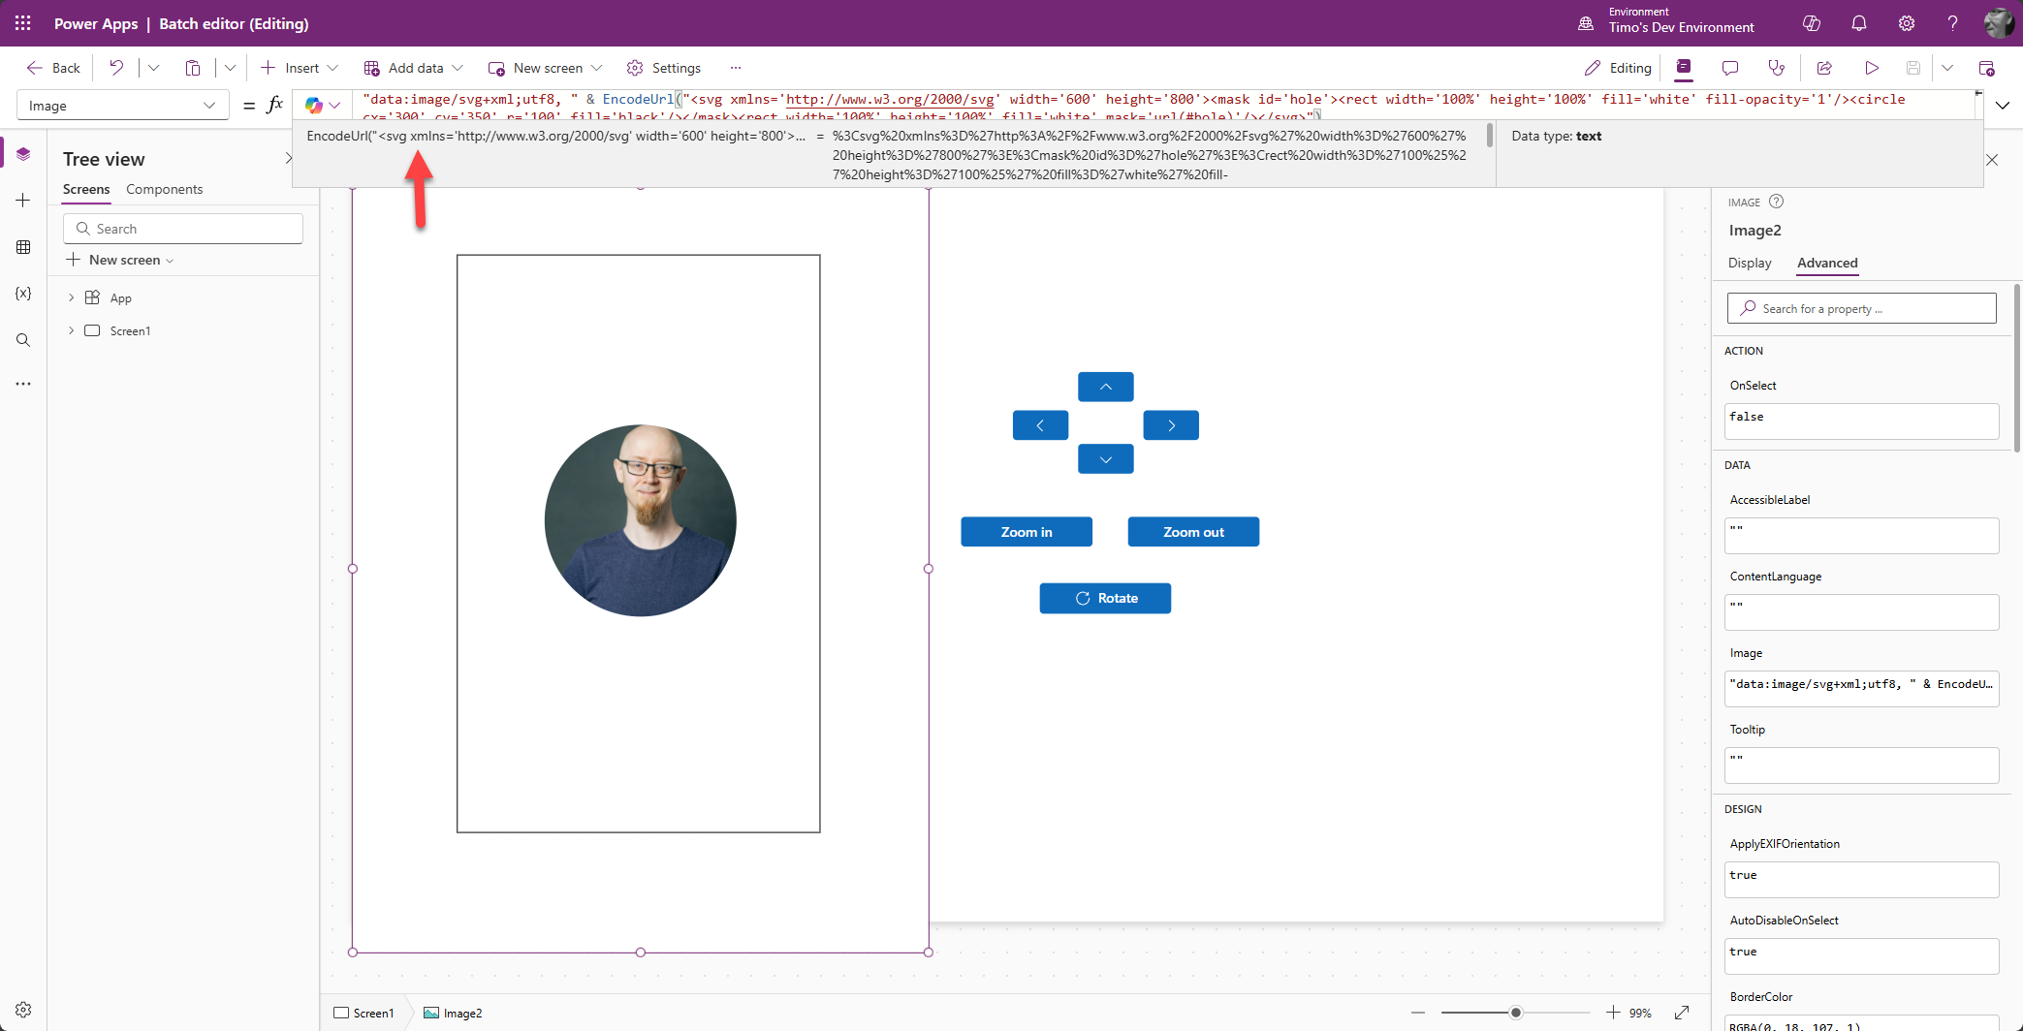Image resolution: width=2023 pixels, height=1031 pixels.
Task: Open Variables icon in left sidebar
Action: (x=23, y=294)
